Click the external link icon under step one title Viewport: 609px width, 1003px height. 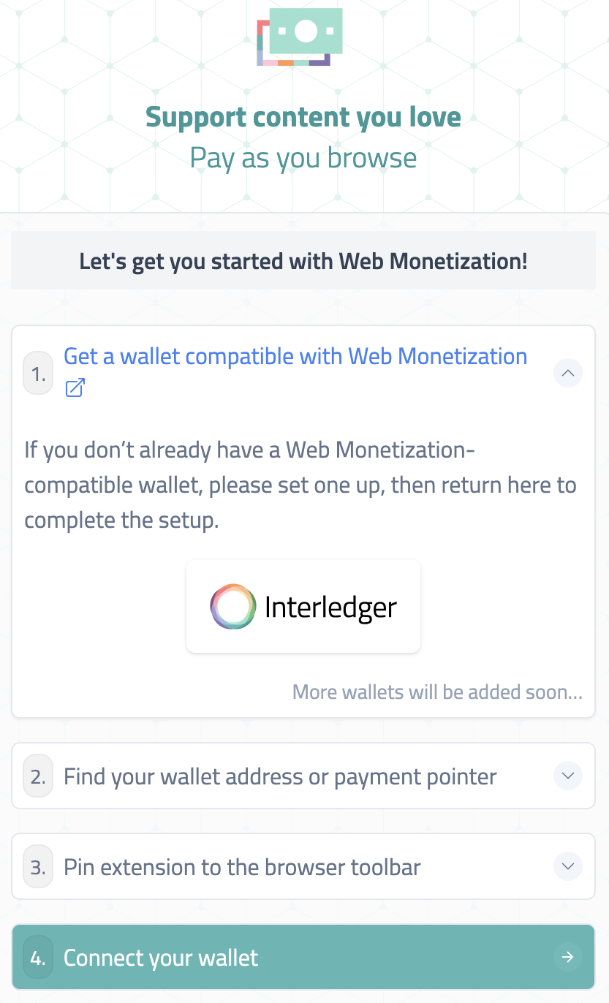point(74,389)
